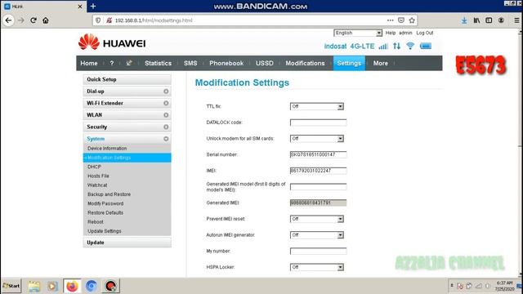
Task: Open the TTL fix dropdown
Action: pyautogui.click(x=317, y=106)
